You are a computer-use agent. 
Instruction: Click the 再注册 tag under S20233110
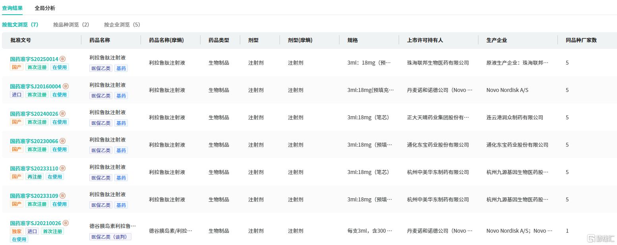pyautogui.click(x=35, y=177)
